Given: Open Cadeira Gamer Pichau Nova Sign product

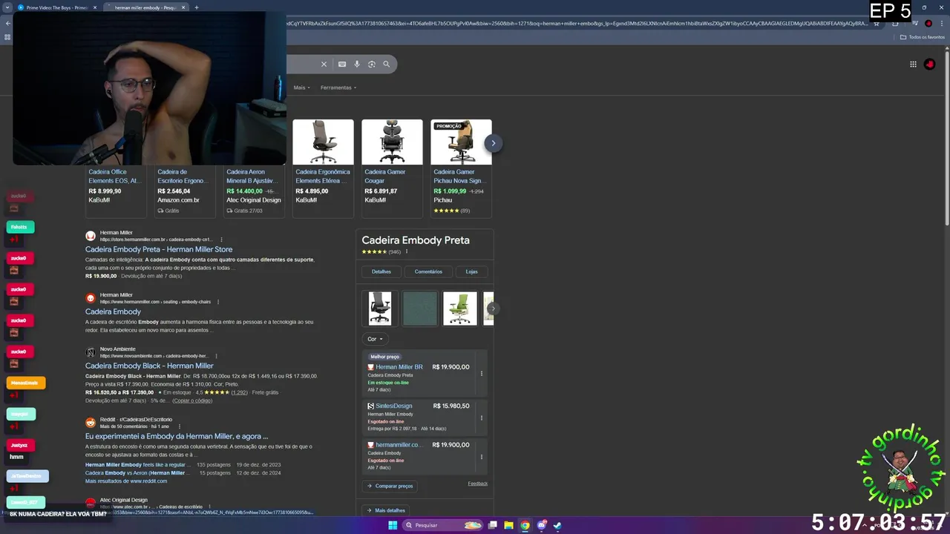Looking at the screenshot, I should click(459, 177).
